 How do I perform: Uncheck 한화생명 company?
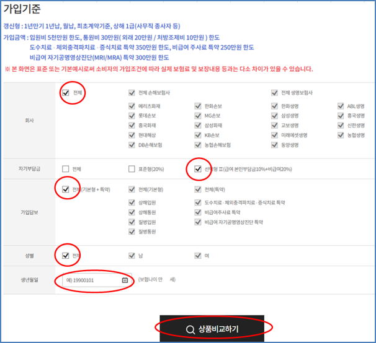[x=274, y=106]
